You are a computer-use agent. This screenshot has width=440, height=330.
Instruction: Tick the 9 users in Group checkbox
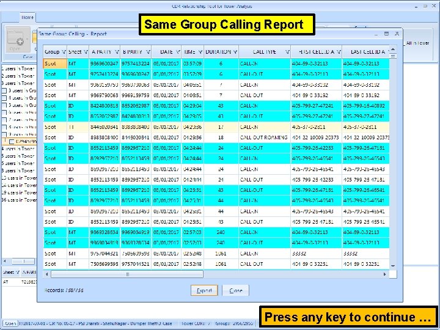(x=4, y=134)
